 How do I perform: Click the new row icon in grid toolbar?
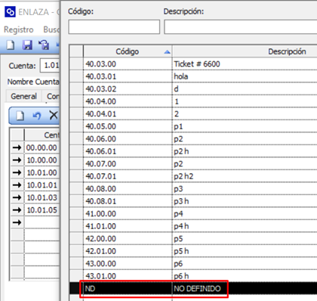coord(20,116)
